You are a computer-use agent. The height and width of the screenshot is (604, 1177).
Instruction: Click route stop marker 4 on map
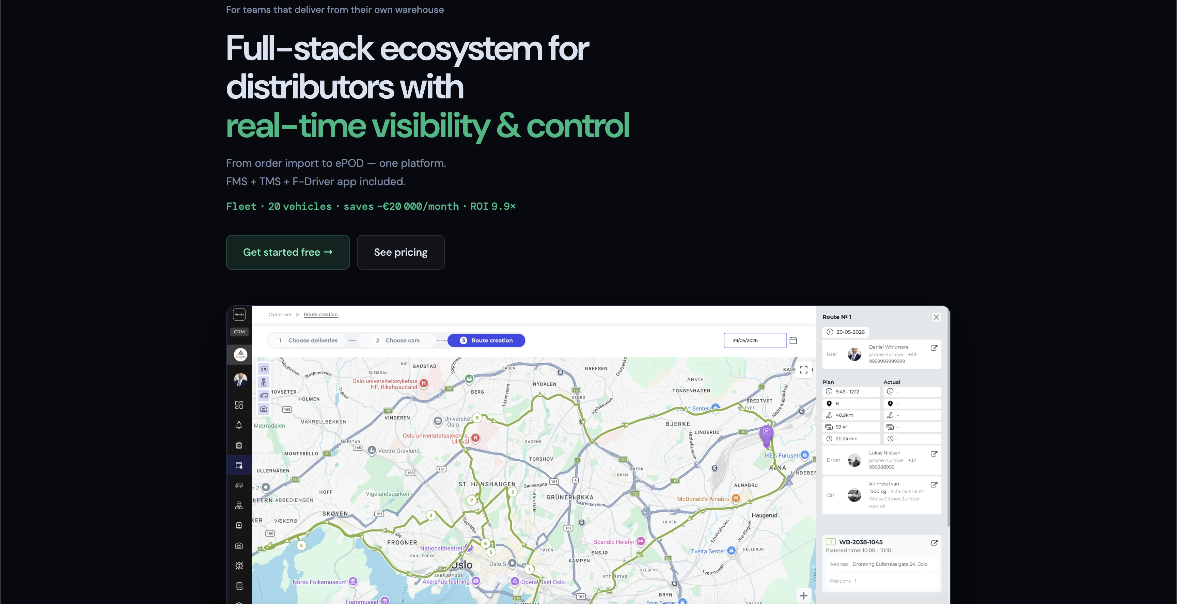click(301, 545)
